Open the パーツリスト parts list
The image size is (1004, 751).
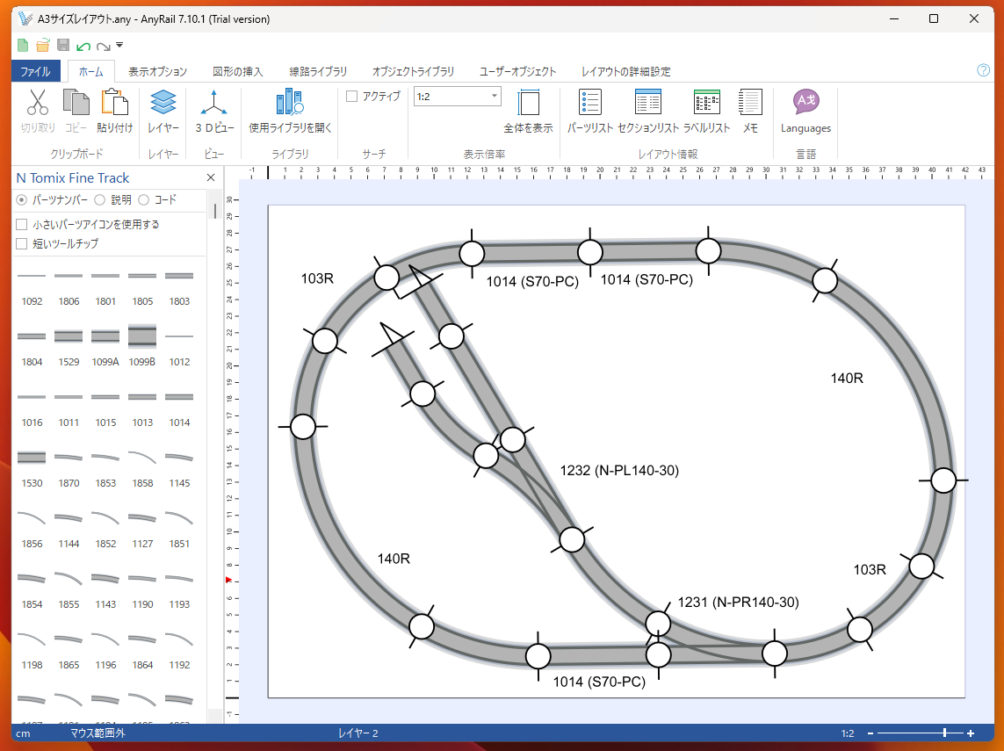pos(589,111)
